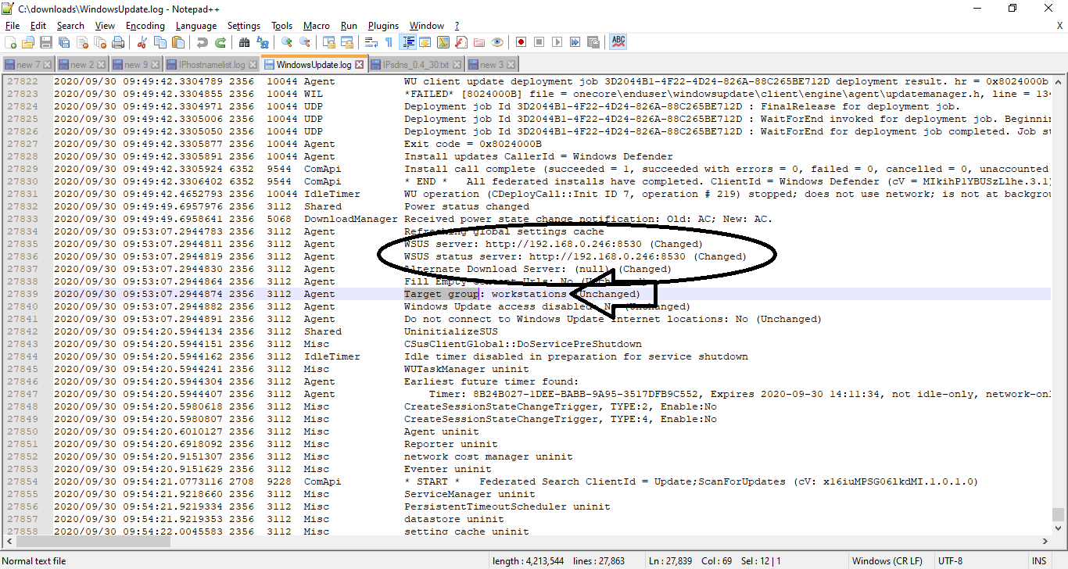Click the Run macro multiple times icon
1068x569 pixels.
(575, 42)
